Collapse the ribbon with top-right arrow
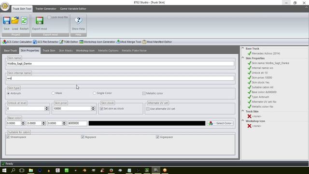The image size is (309, 174). [306, 7]
